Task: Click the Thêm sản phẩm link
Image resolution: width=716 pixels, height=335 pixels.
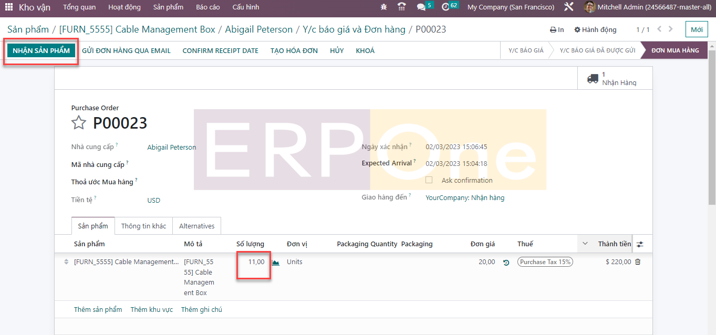Action: point(98,310)
